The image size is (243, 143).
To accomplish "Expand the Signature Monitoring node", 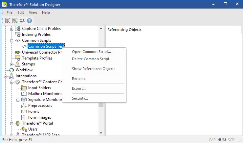I will (x=18, y=100).
